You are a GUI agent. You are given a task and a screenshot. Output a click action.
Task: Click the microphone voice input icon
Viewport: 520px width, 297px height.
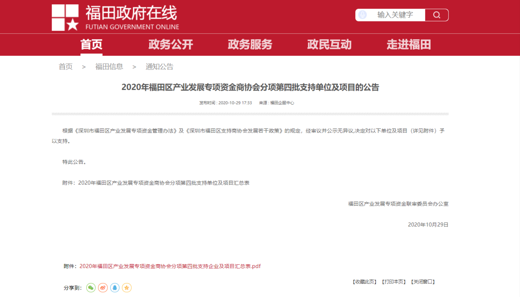pos(363,15)
